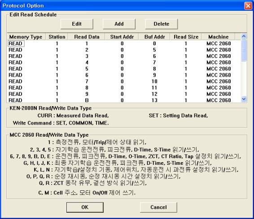Confirm with the OK button
The height and width of the screenshot is (219, 254).
click(85, 207)
